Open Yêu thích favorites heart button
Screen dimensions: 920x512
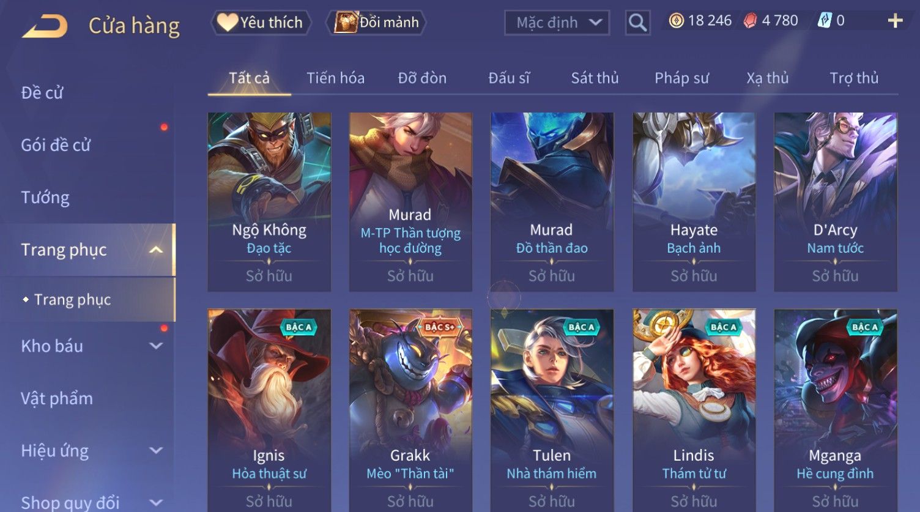(261, 23)
